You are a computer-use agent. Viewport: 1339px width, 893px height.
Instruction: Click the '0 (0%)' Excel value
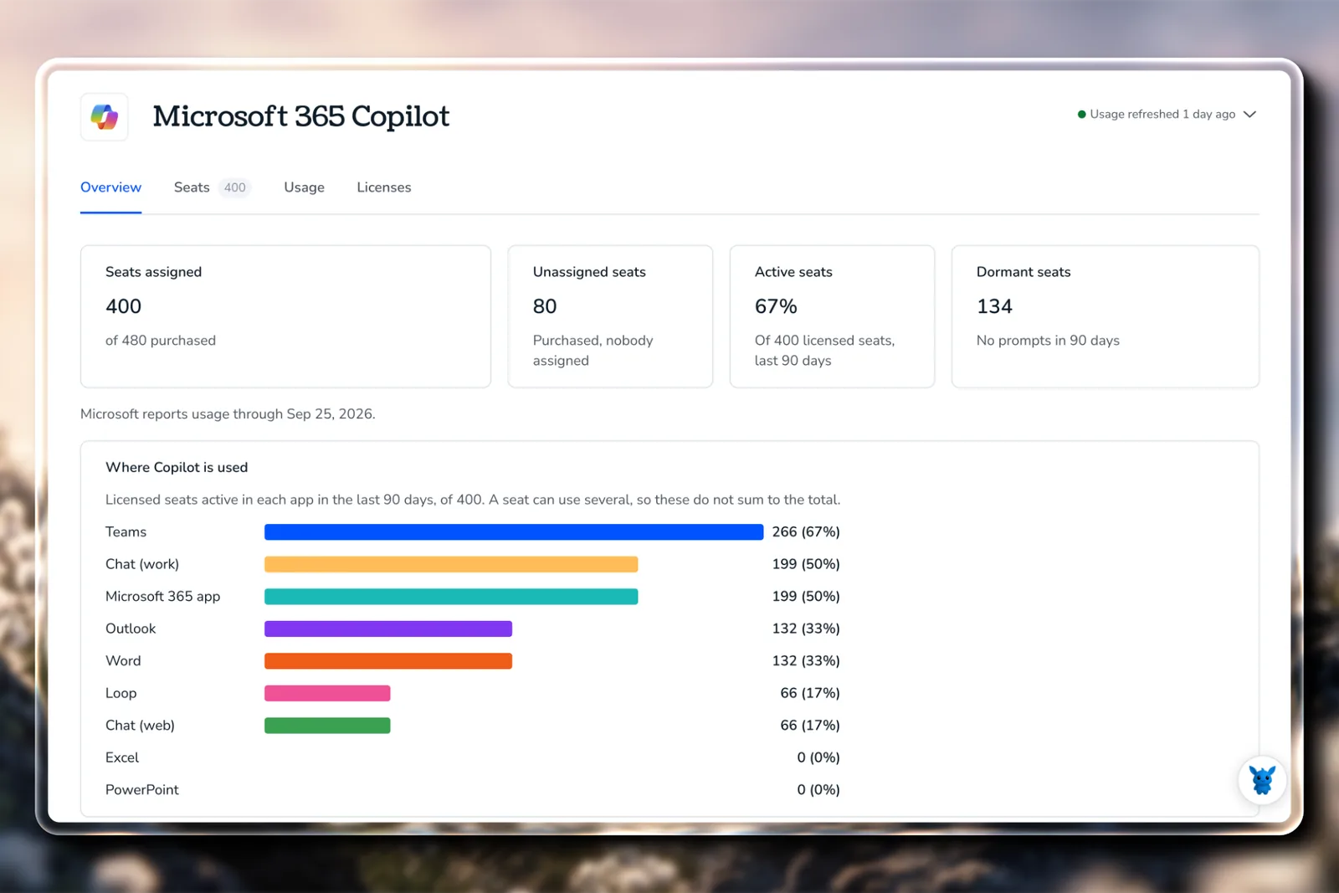818,757
